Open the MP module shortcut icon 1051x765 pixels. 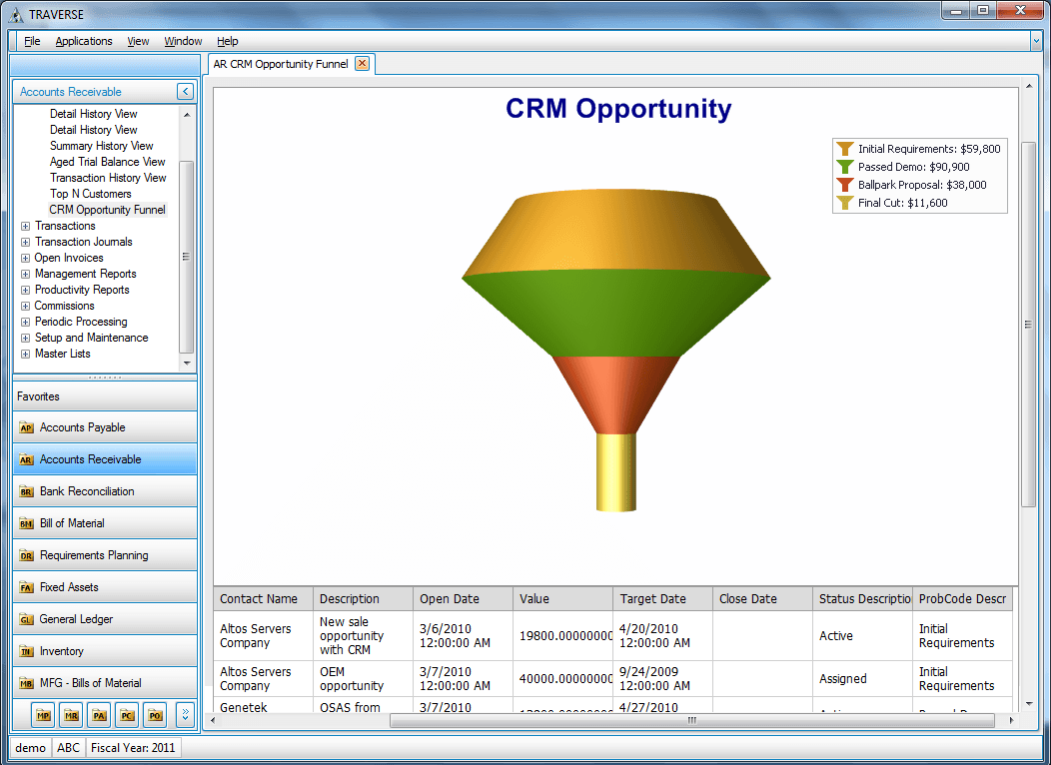pos(43,715)
